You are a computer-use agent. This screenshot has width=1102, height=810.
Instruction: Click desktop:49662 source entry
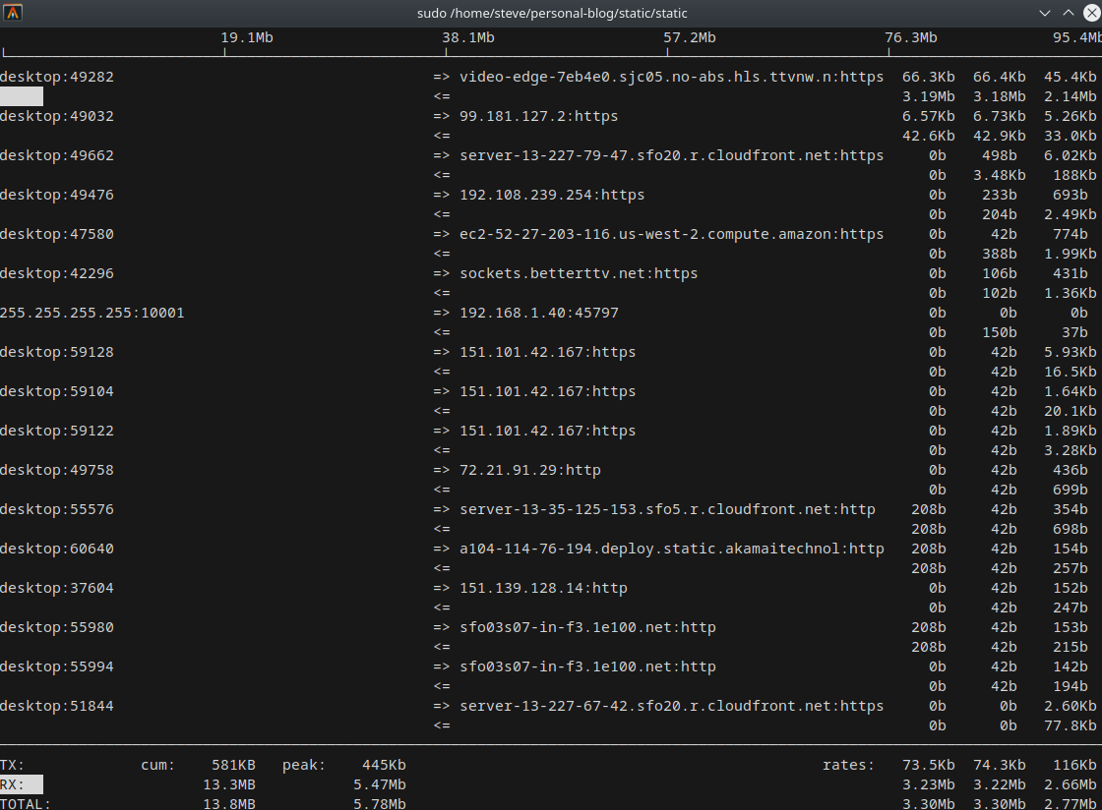(57, 156)
